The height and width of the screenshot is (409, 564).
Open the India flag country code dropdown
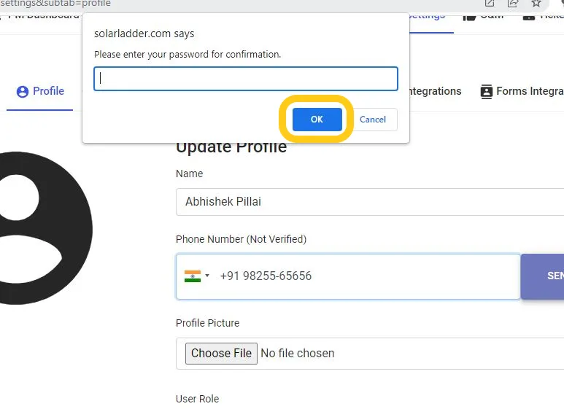[197, 276]
